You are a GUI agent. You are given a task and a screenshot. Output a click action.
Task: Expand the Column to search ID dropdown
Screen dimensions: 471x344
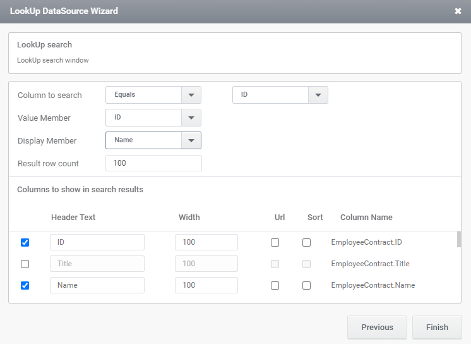(318, 95)
